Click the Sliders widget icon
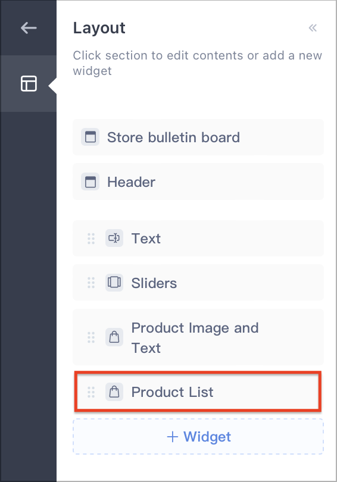Screen dimensions: 337x482 (x=114, y=283)
